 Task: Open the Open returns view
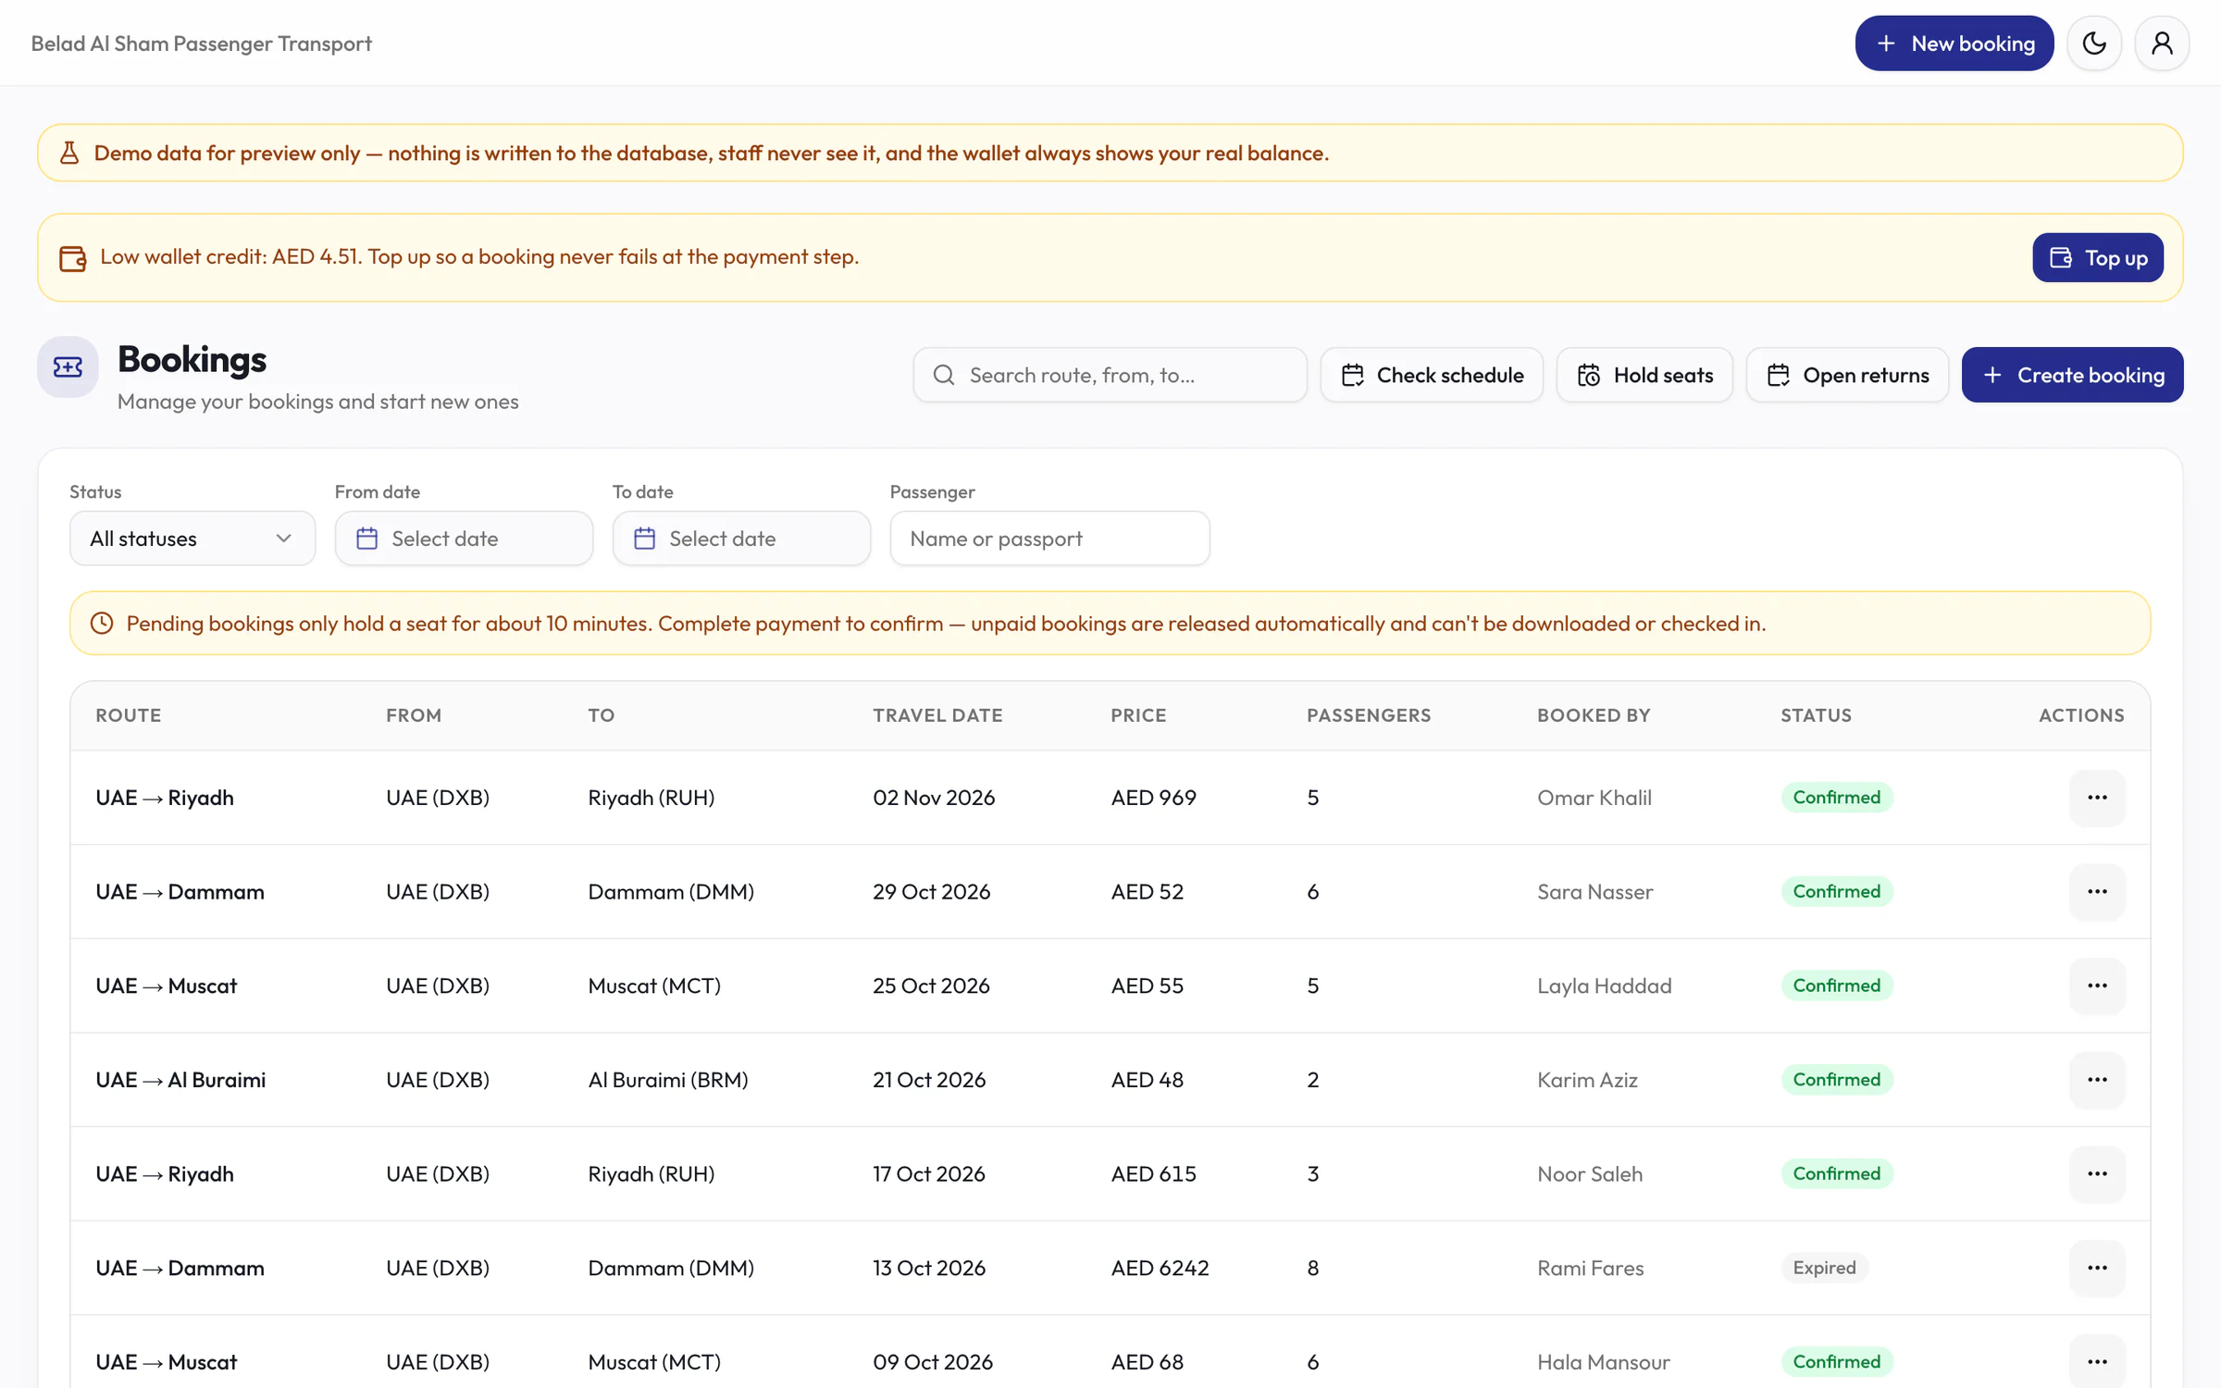pyautogui.click(x=1847, y=375)
